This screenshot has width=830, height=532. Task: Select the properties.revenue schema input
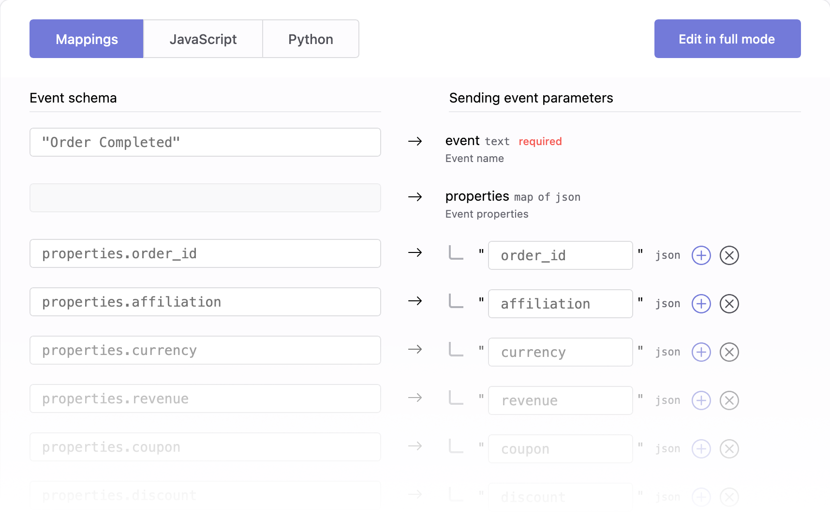click(205, 399)
